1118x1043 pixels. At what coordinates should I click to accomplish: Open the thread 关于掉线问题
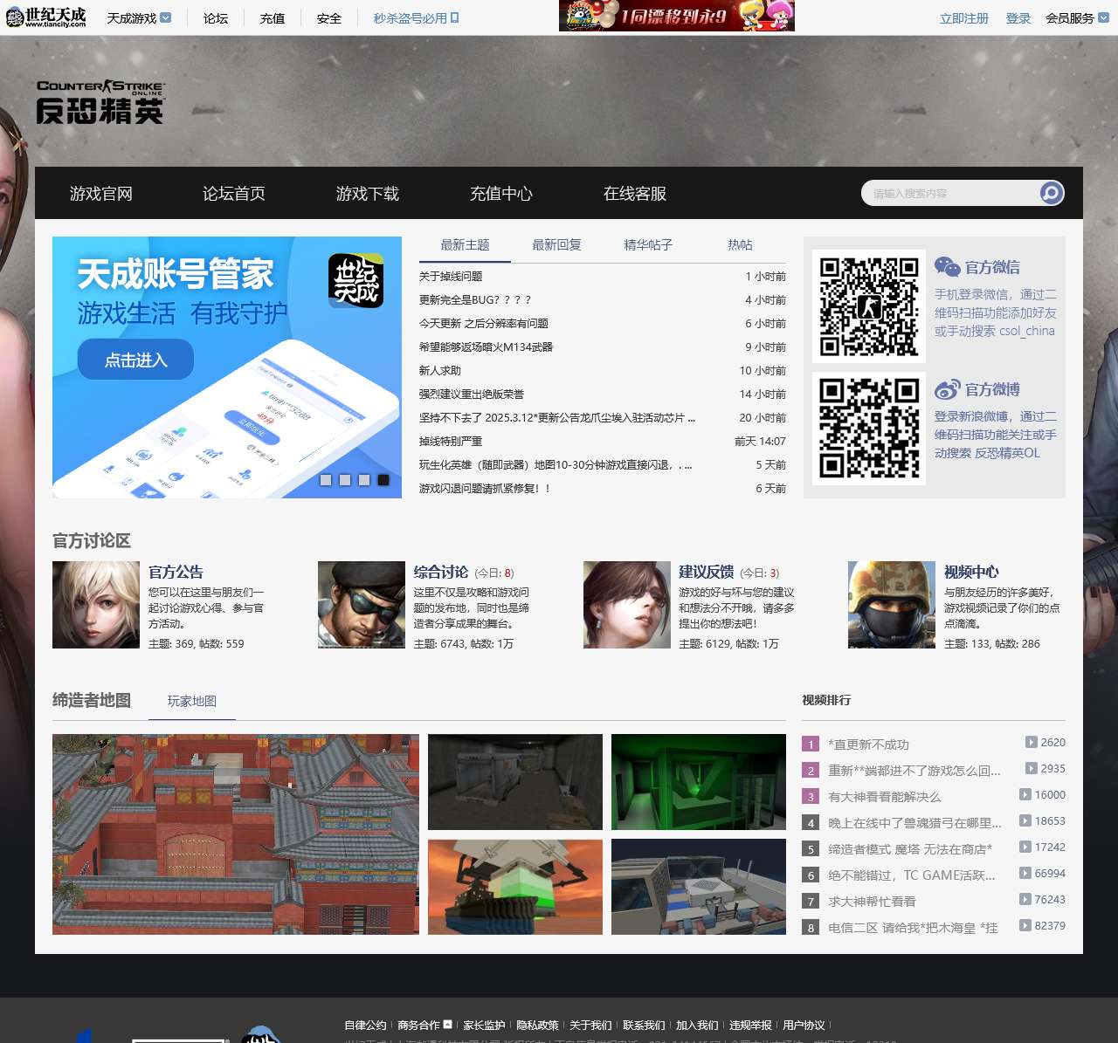pyautogui.click(x=451, y=277)
